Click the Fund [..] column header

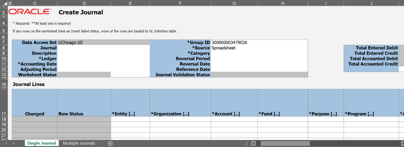[283, 103]
